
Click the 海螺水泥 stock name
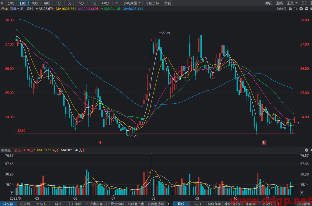(x=16, y=9)
